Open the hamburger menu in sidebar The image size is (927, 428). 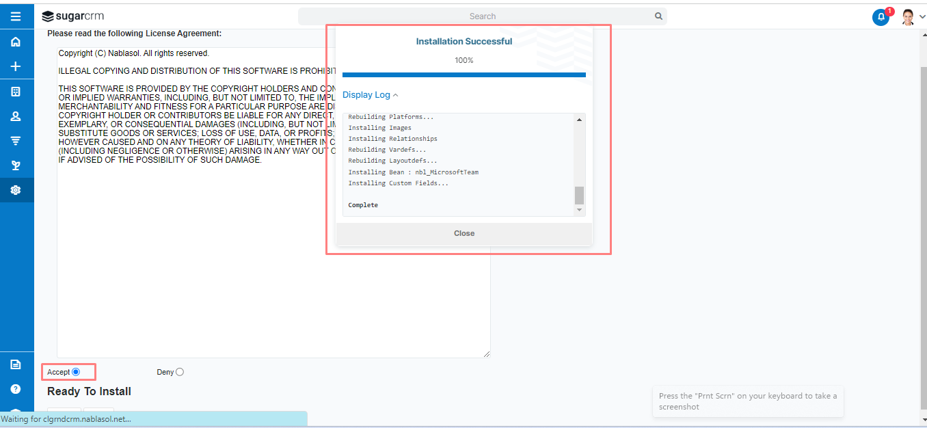coord(16,16)
